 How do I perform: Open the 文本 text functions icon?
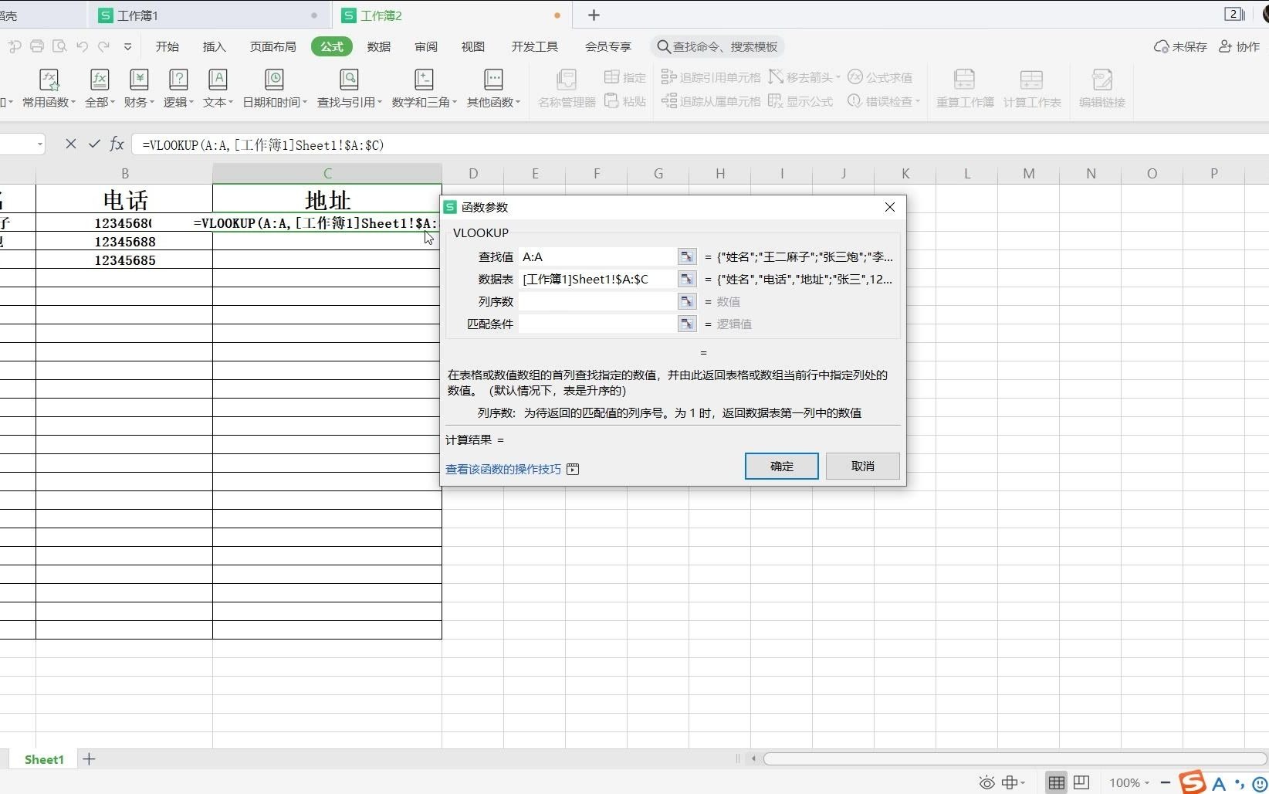218,80
